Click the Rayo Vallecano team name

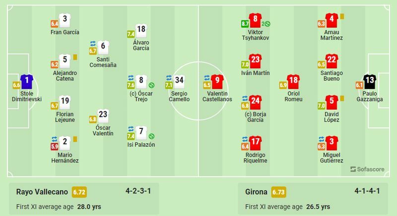tap(42, 192)
